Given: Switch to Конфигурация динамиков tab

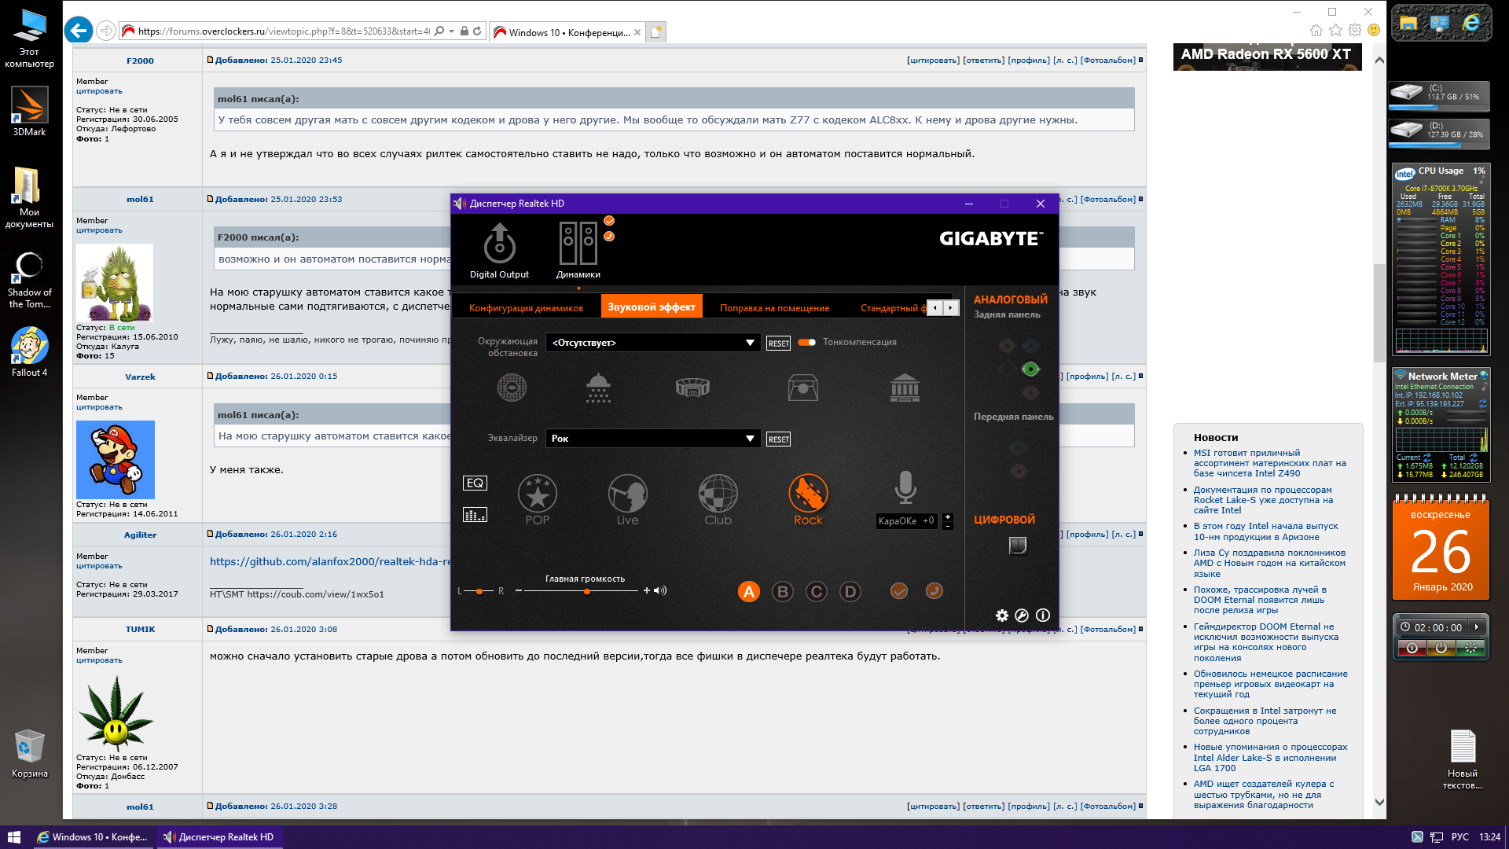Looking at the screenshot, I should 526,307.
